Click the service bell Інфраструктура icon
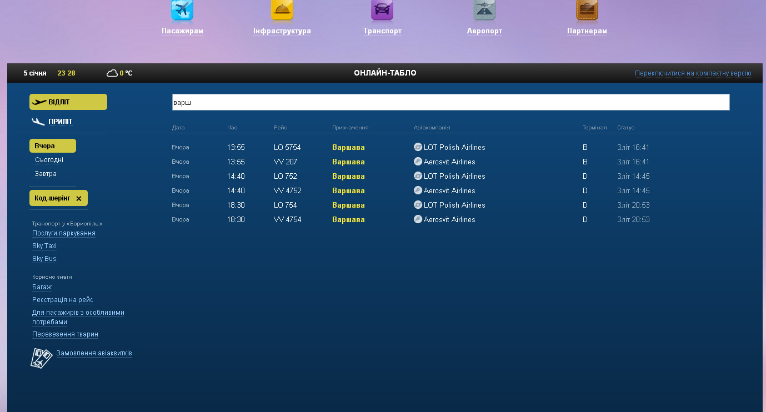The width and height of the screenshot is (766, 412). coord(282,10)
